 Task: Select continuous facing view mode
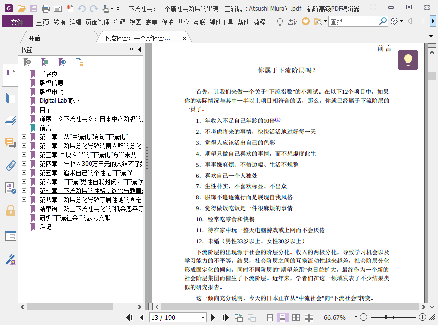tap(309, 317)
